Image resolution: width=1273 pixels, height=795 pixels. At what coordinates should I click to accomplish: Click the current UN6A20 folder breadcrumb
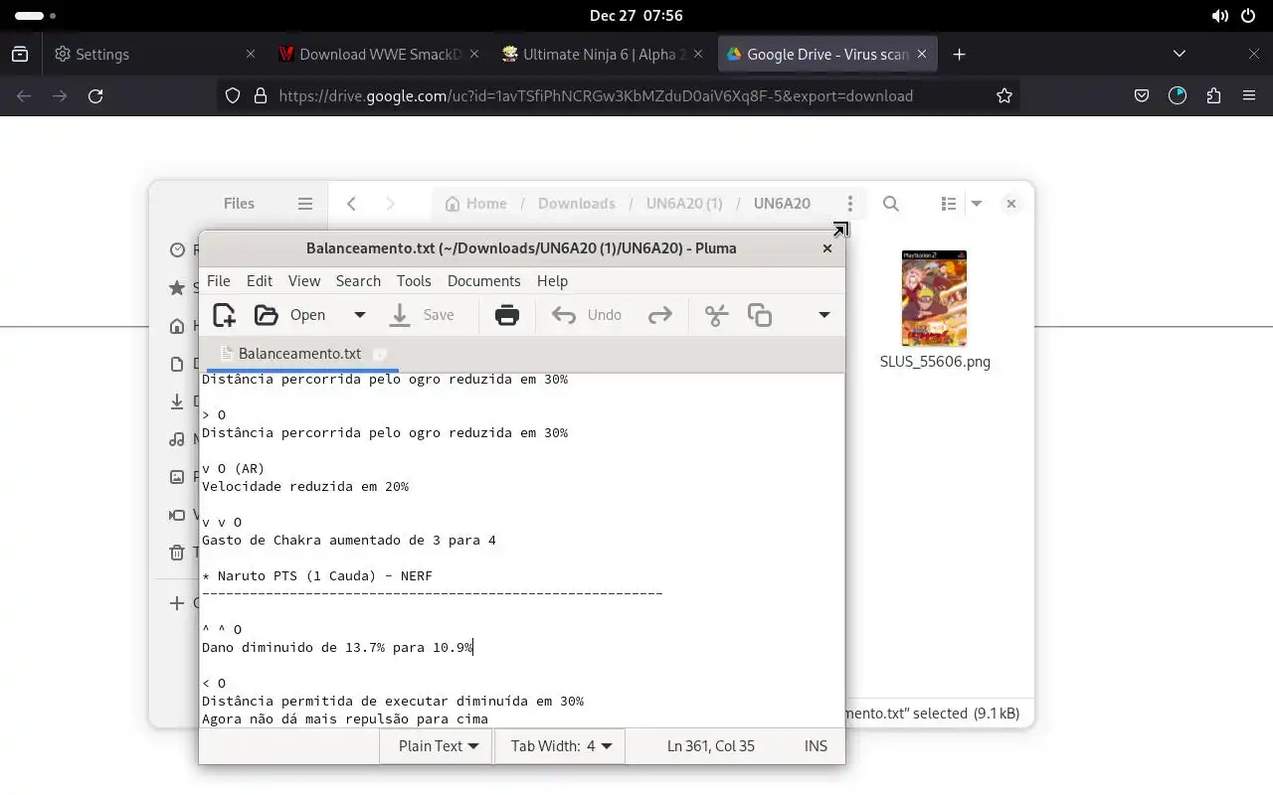(782, 204)
